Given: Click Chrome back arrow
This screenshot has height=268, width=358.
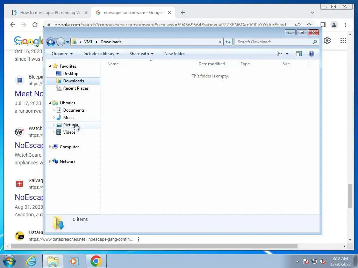Looking at the screenshot, I should click(13, 25).
